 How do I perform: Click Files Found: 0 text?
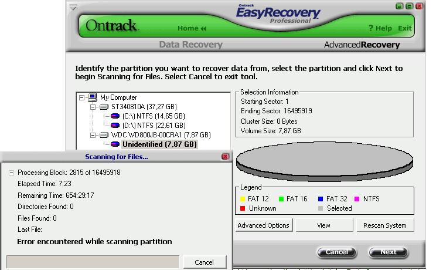[37, 218]
